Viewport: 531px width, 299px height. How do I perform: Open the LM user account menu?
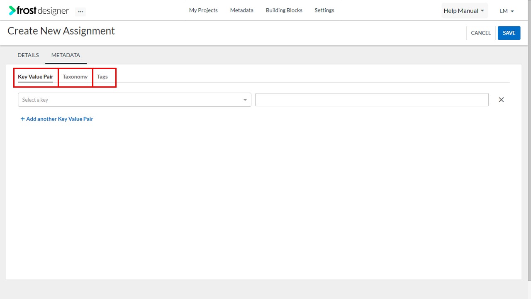point(507,11)
